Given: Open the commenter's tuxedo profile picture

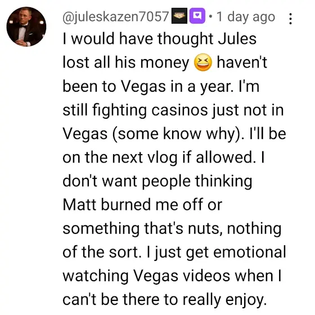Looking at the screenshot, I should click(x=26, y=26).
